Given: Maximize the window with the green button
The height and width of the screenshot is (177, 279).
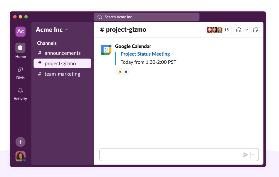Looking at the screenshot, I should click(x=26, y=17).
